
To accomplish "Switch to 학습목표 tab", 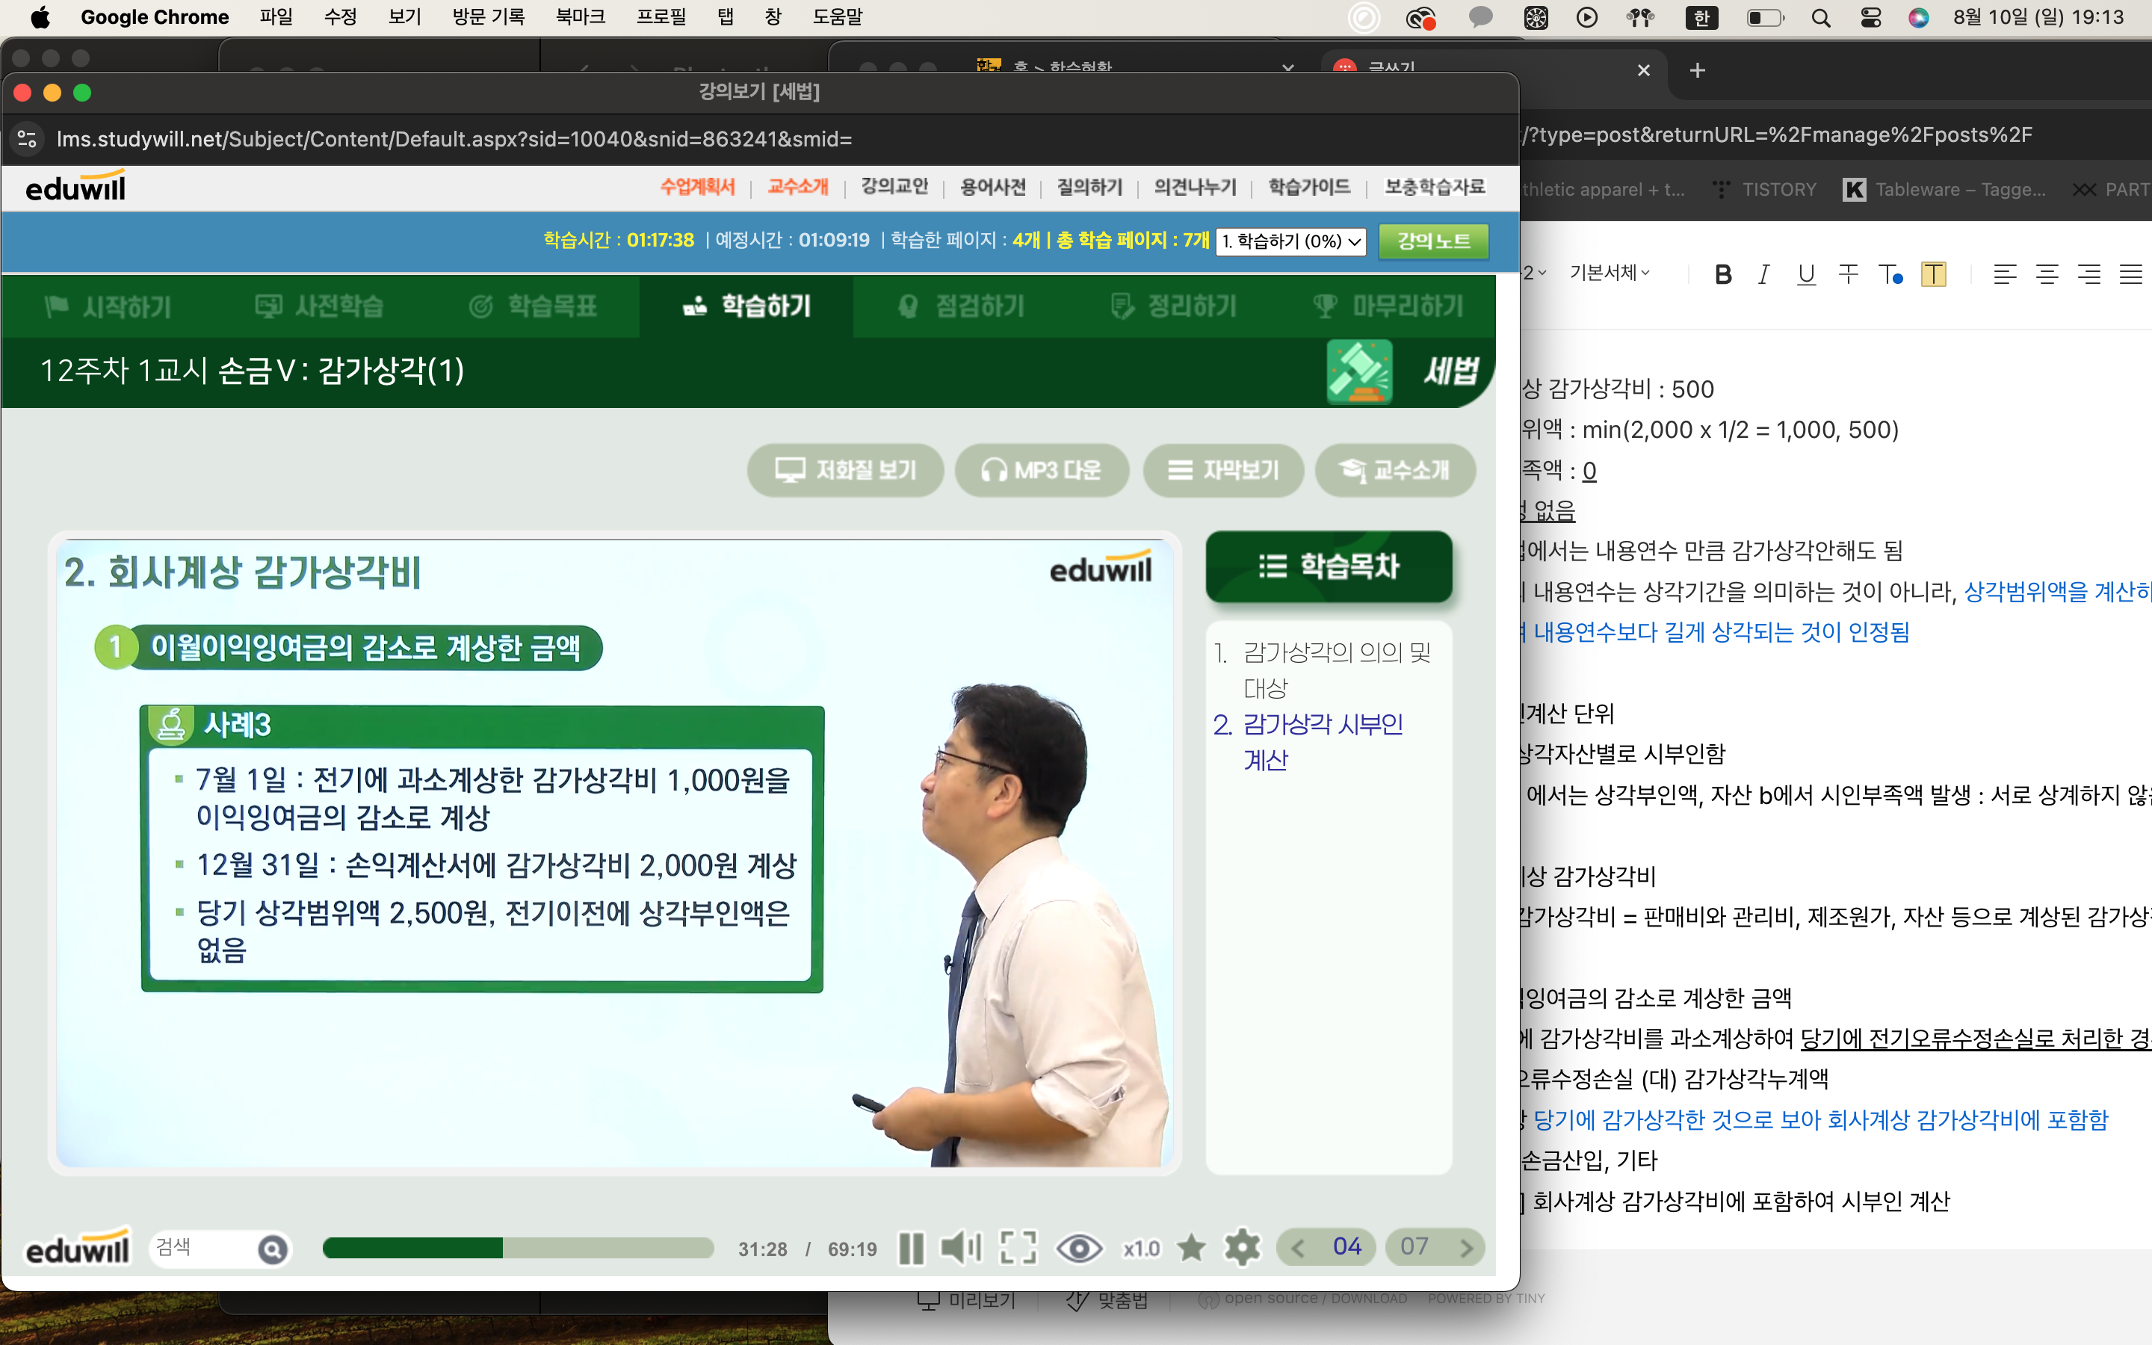I will [x=533, y=307].
